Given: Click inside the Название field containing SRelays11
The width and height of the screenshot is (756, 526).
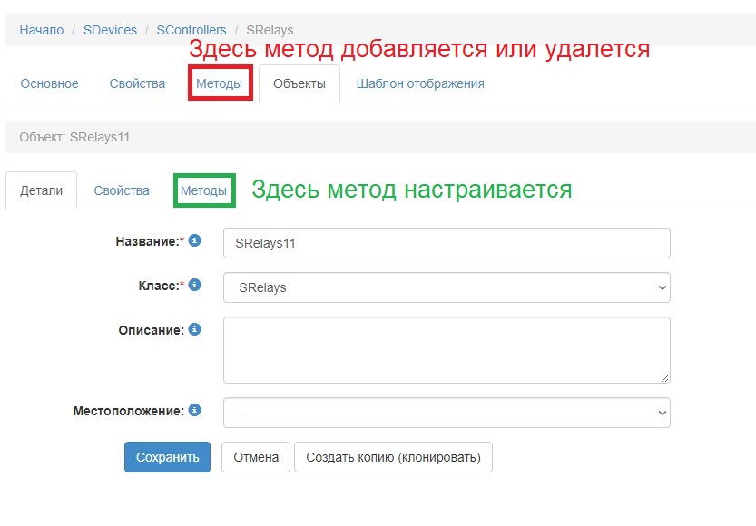Looking at the screenshot, I should click(447, 242).
